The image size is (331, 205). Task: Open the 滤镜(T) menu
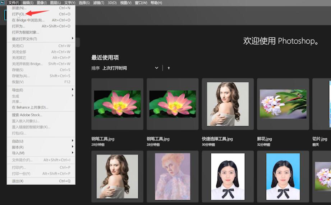[98, 3]
